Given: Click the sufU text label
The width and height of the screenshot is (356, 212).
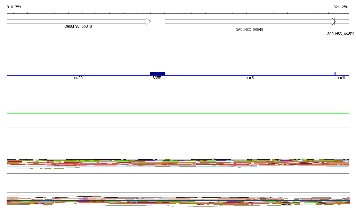Looking at the screenshot, I should [x=341, y=78].
